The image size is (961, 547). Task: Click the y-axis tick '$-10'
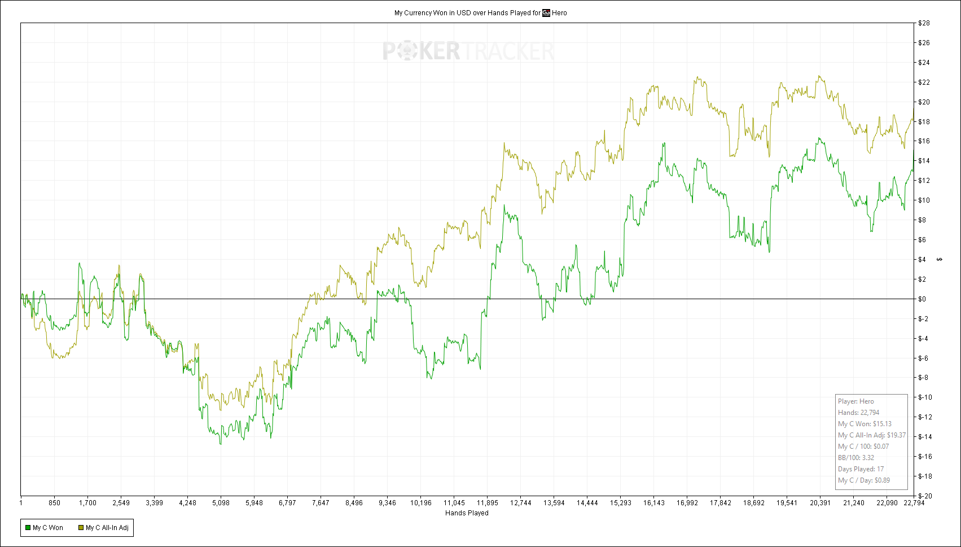click(925, 397)
